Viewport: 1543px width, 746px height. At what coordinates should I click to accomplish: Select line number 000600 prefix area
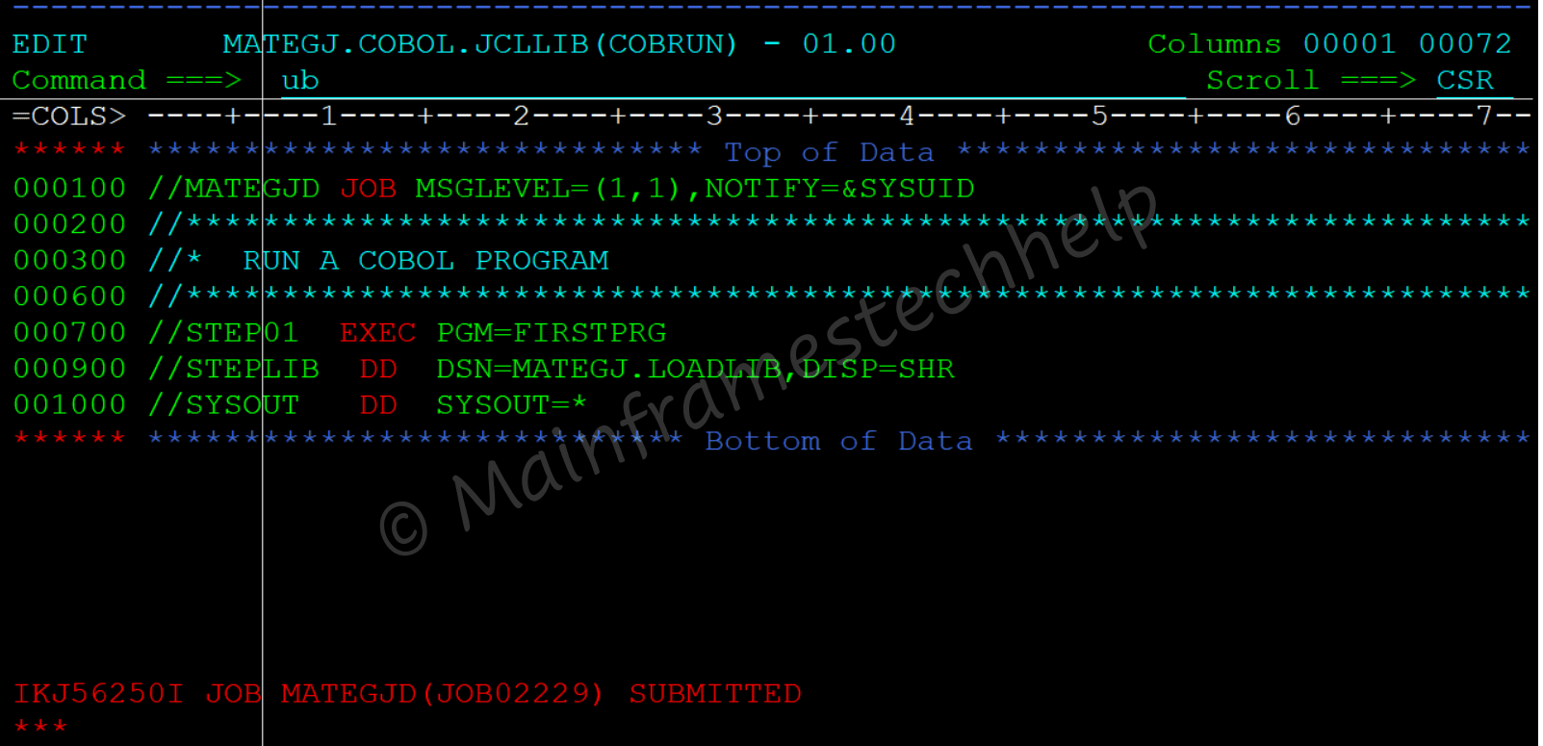[69, 296]
